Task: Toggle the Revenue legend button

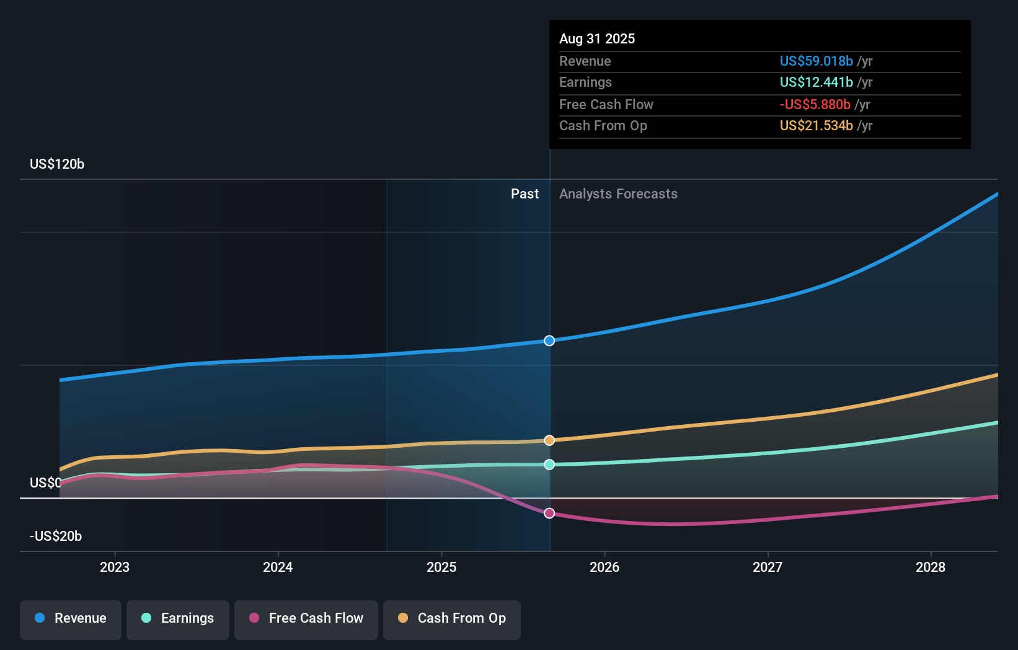Action: tap(71, 620)
